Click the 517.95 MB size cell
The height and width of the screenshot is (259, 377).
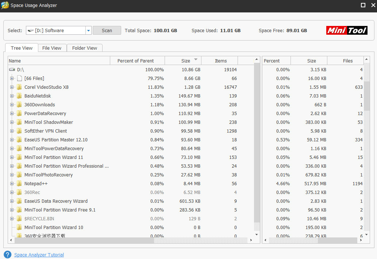[315, 184]
